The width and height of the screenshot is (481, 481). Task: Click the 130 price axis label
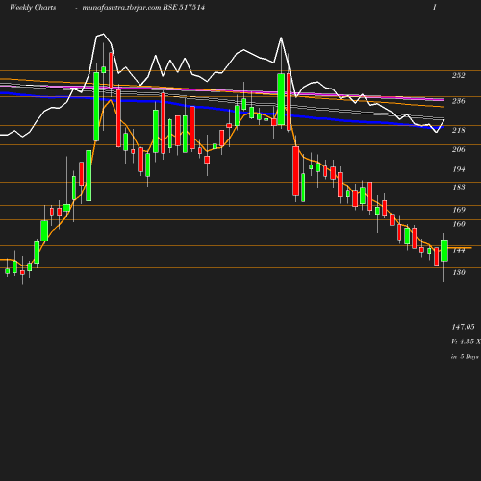coord(458,272)
